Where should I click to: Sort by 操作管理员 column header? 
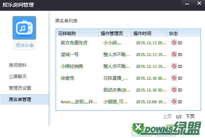(115, 33)
